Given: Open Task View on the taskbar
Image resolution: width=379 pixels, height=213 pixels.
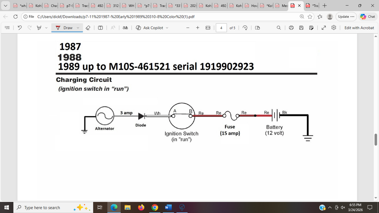Looking at the screenshot, I should click(x=100, y=207).
